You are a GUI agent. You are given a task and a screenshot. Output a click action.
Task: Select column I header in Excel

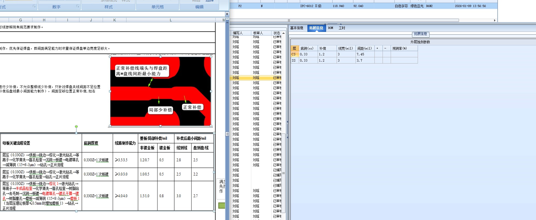68,20
